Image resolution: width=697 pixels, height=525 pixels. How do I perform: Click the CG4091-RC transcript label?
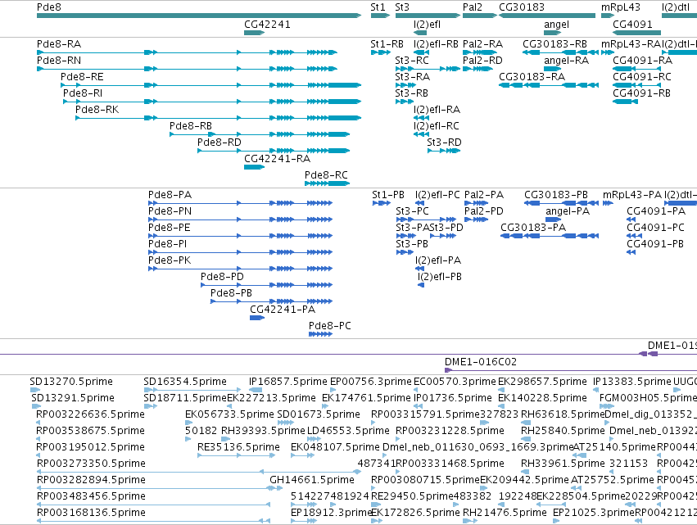[x=642, y=77]
